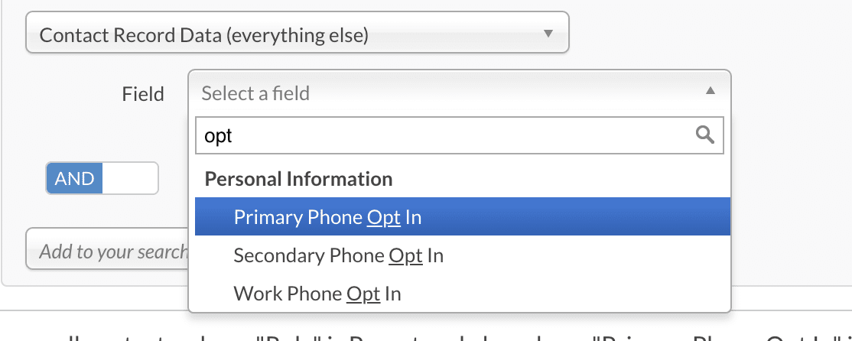The height and width of the screenshot is (341, 852).
Task: Click the Add to your search box
Action: point(107,251)
